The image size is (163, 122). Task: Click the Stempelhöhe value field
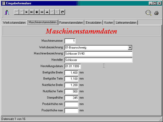tap(71, 98)
